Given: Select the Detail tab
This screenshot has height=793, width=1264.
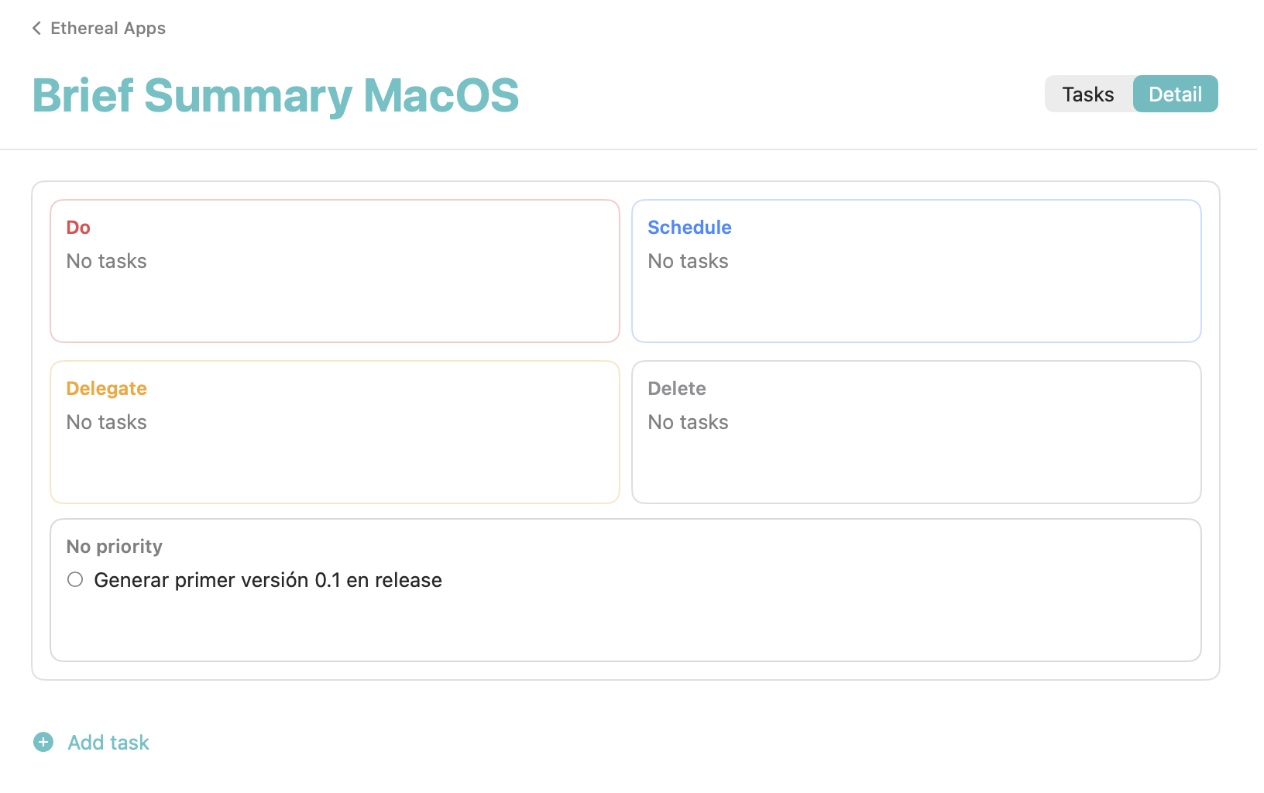Looking at the screenshot, I should point(1175,94).
